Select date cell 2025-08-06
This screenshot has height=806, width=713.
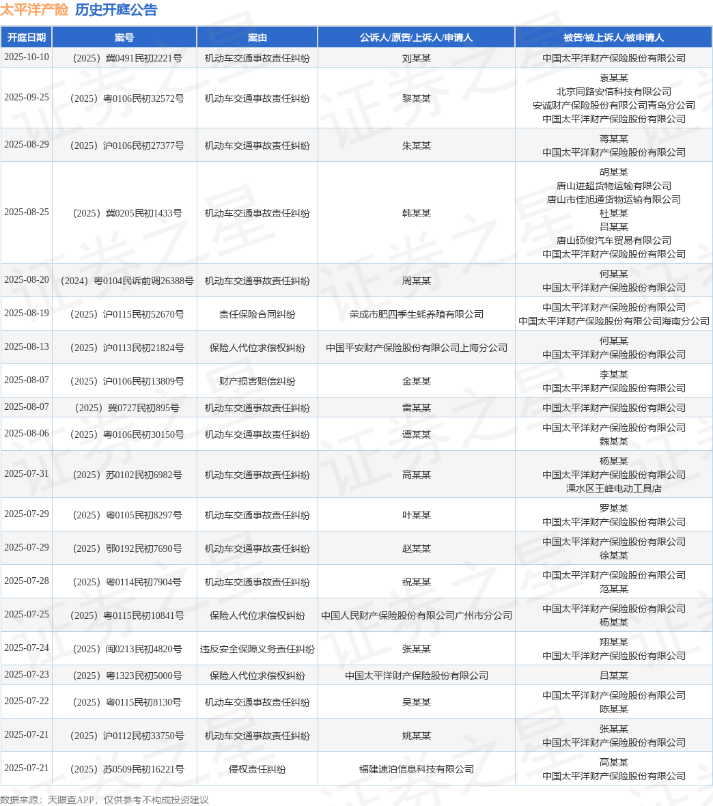pos(27,433)
